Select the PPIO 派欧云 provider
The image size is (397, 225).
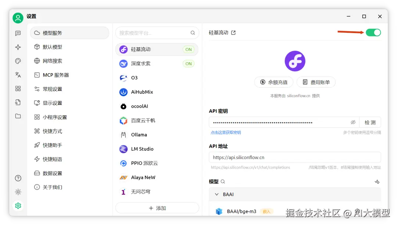(x=157, y=163)
